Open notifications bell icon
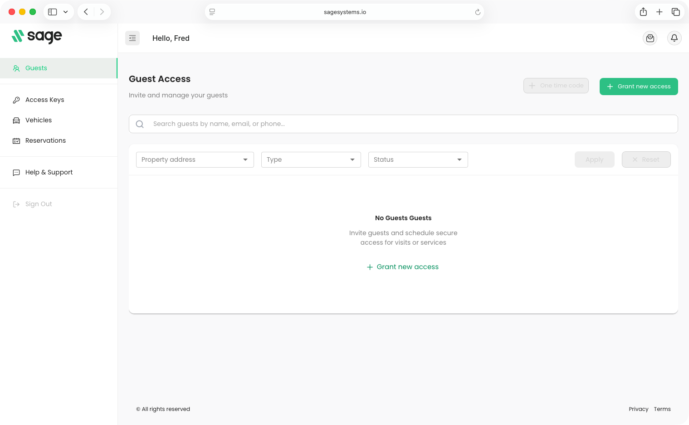 pyautogui.click(x=674, y=38)
